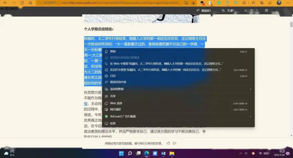The image size is (293, 158).
Task: Choose Share in the context menu
Action: (178, 96)
